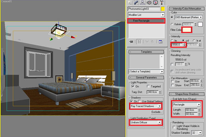
Task: Open the Modifier List dropdown
Action: [x=146, y=15]
